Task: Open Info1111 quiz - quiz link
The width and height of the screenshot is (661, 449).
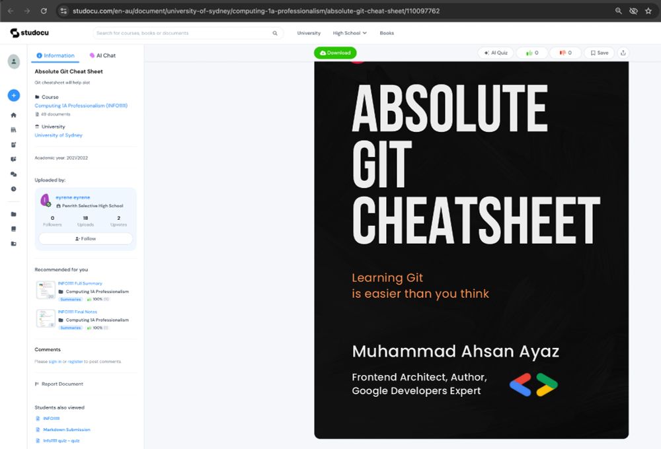Action: pos(61,440)
